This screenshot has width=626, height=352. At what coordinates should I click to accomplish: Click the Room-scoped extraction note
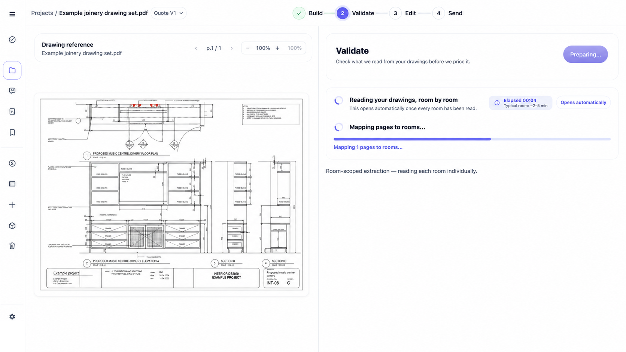click(x=401, y=171)
